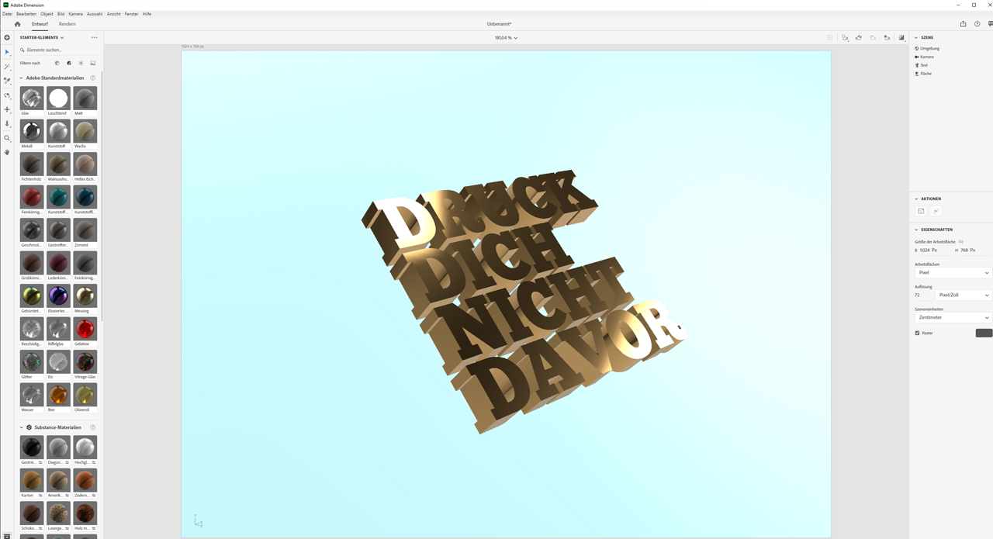993x539 pixels.
Task: Filter starter elements by lights
Action: pos(81,63)
